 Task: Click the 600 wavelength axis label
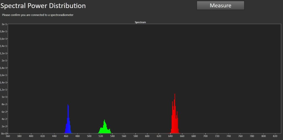(147, 136)
